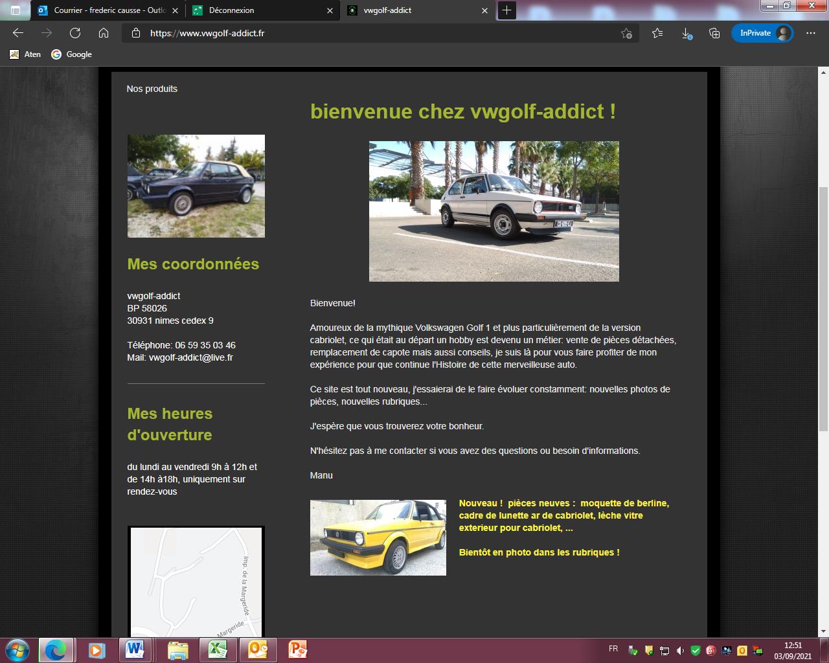Refresh the vwgolf-addict page

(75, 33)
